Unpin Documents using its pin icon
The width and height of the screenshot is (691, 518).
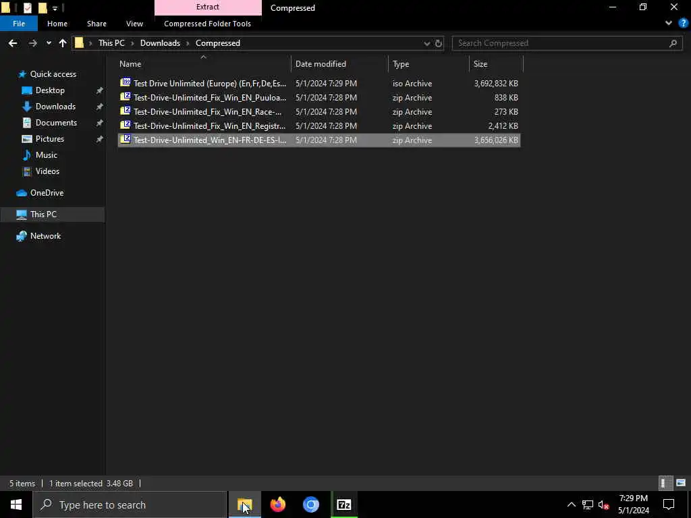(100, 123)
